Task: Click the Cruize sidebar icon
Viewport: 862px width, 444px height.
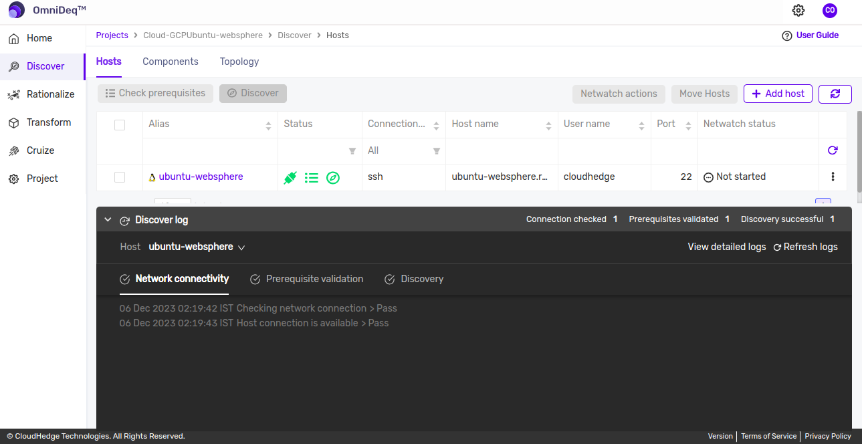Action: click(x=13, y=151)
